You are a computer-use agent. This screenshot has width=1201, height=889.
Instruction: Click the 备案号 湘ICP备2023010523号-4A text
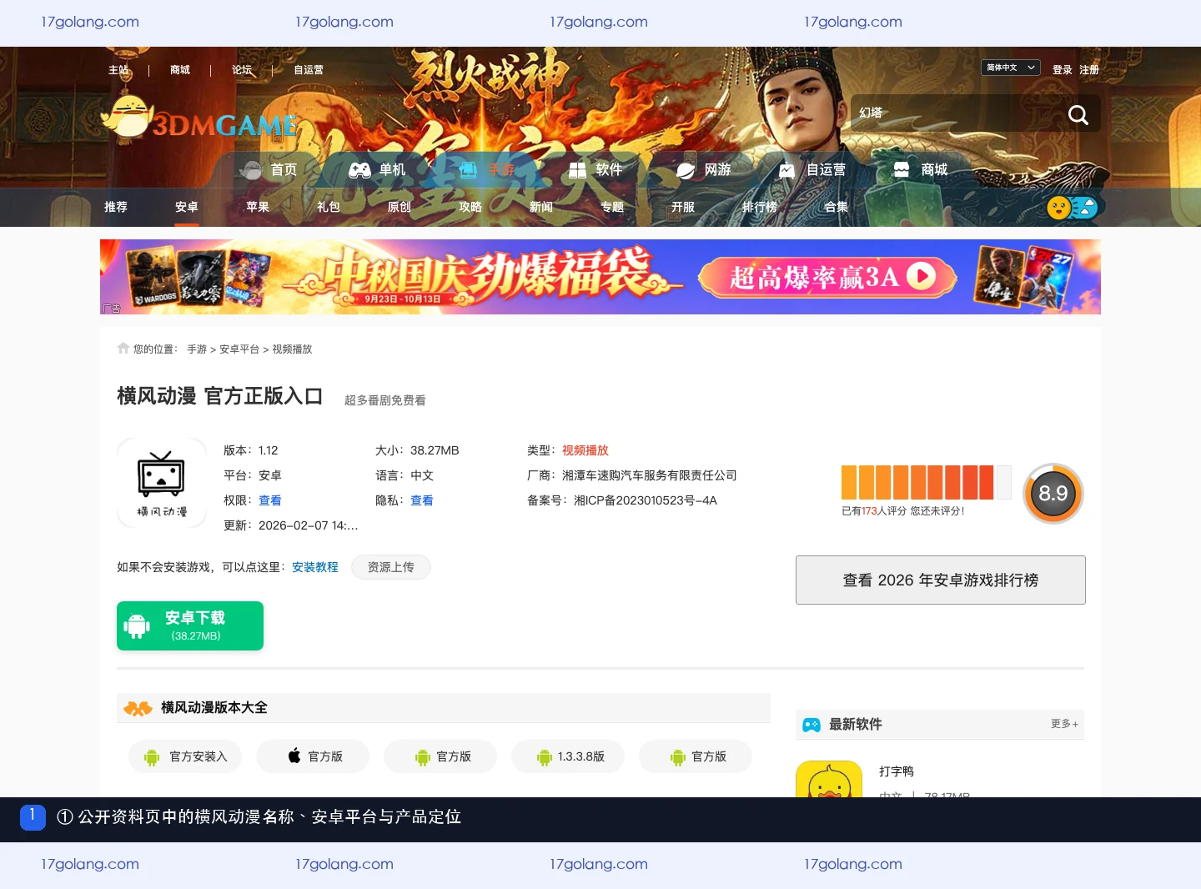tap(622, 500)
